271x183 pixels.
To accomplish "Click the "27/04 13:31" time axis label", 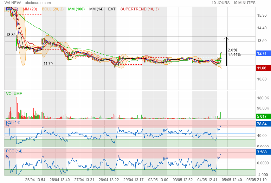I will [84, 180].
